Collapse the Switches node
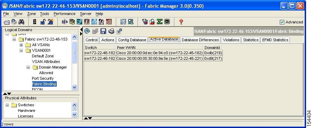 [7, 105]
